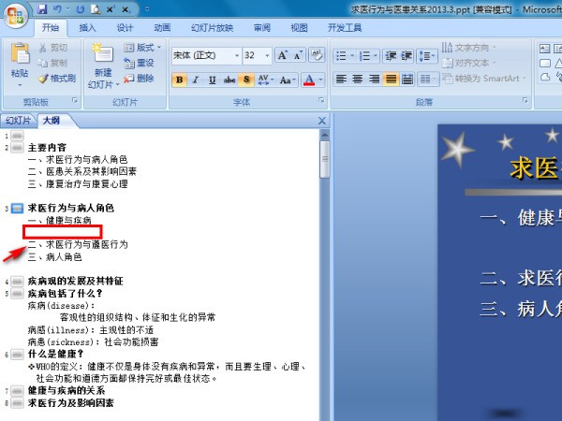Activate Format Painter (格式刷)

[x=57, y=79]
